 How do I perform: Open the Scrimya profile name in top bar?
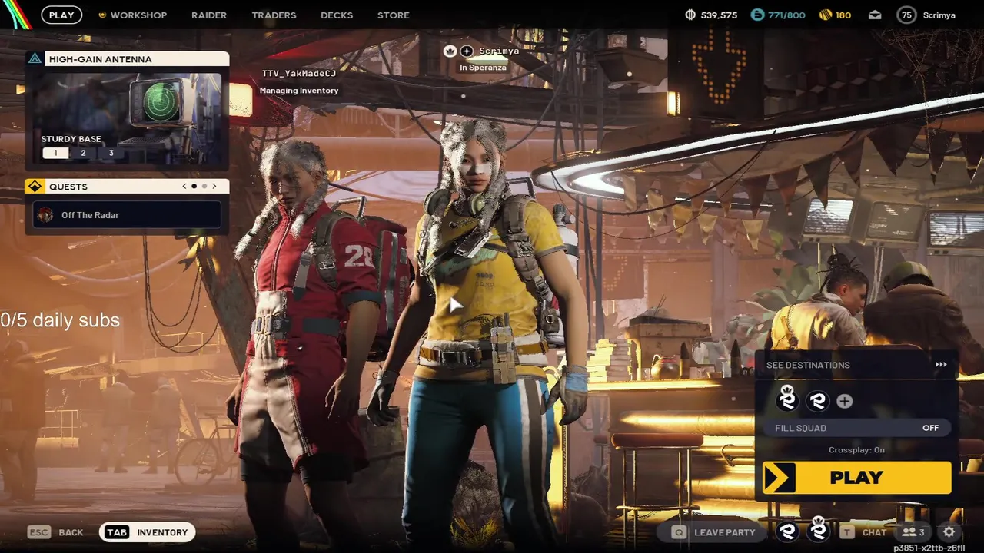tap(939, 15)
